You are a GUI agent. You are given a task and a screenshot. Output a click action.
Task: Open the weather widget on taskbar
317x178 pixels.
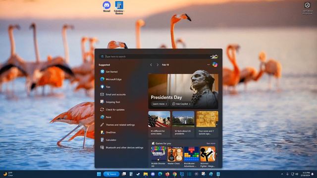(x=8, y=174)
